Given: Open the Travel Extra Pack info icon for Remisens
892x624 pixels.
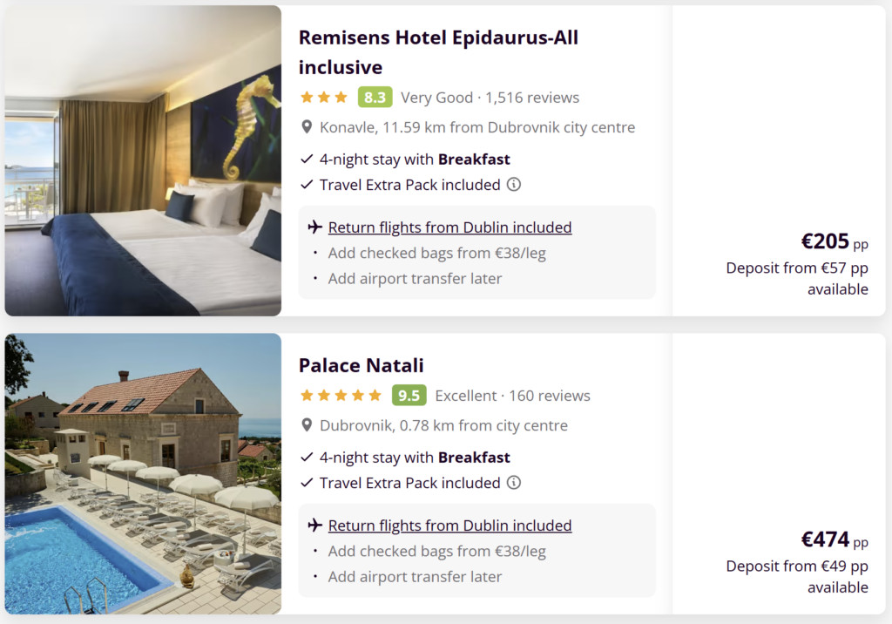Looking at the screenshot, I should (x=512, y=184).
